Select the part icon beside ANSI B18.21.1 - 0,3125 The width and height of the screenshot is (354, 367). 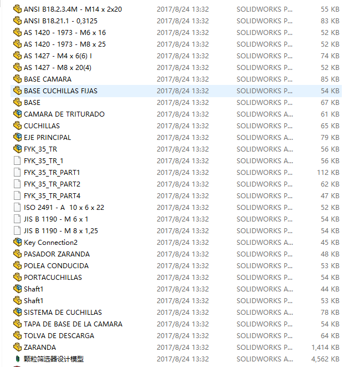click(x=17, y=21)
